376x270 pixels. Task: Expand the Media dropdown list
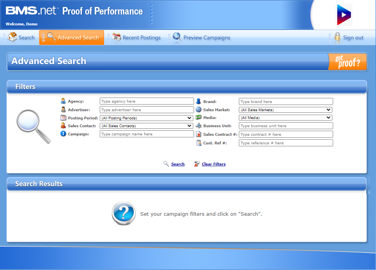286,118
